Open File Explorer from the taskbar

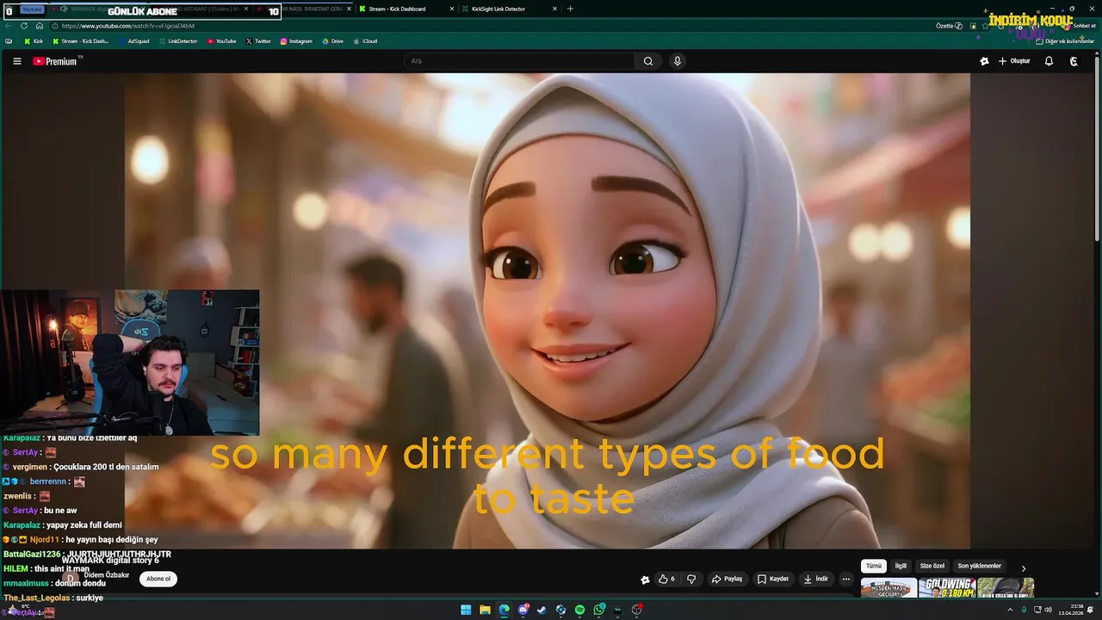click(x=485, y=610)
